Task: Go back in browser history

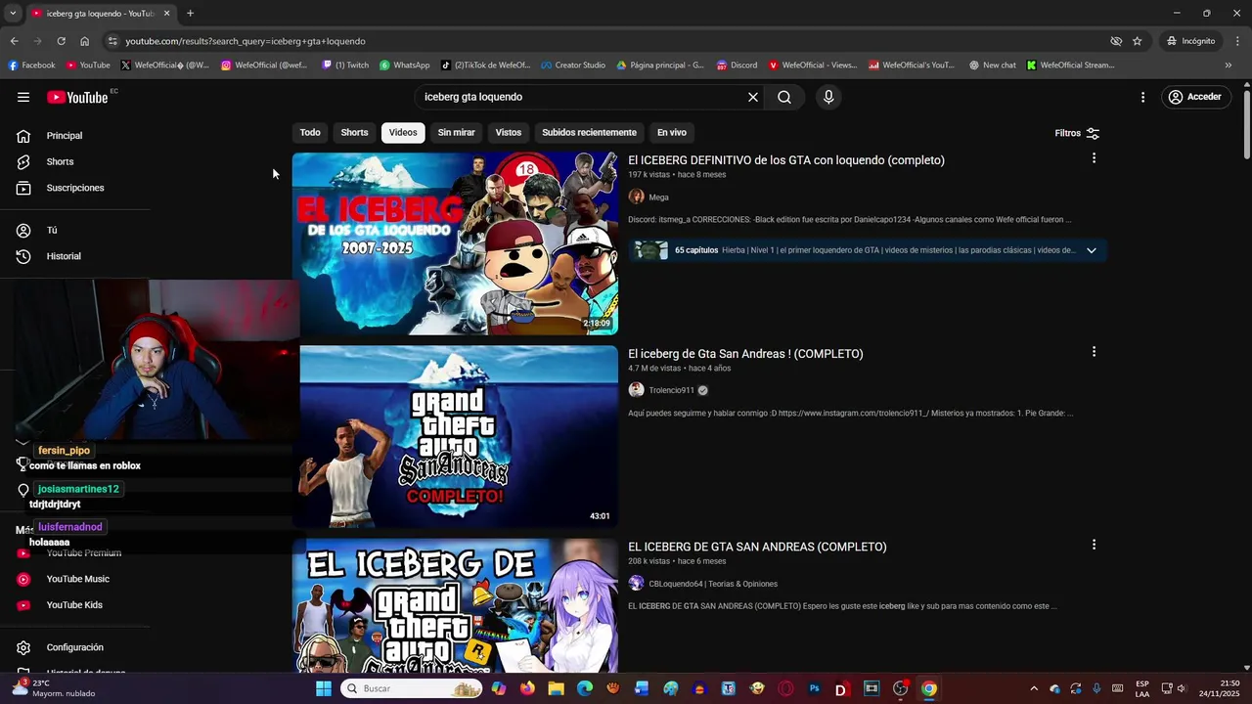Action: (14, 41)
